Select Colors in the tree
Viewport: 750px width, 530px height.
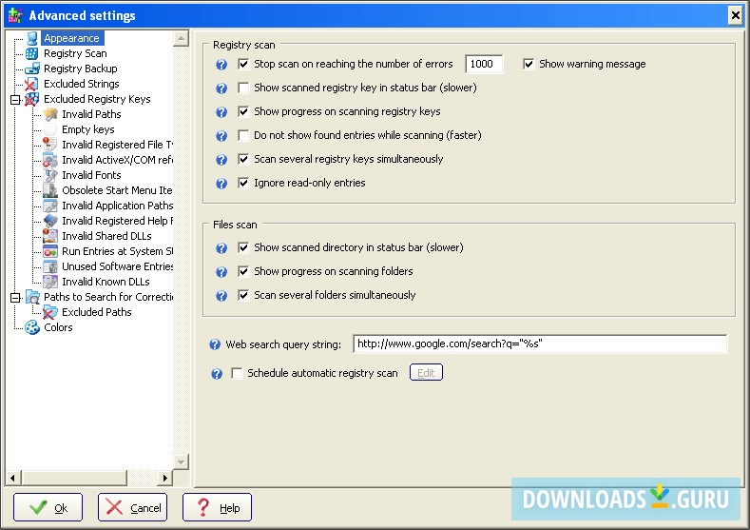tap(58, 328)
